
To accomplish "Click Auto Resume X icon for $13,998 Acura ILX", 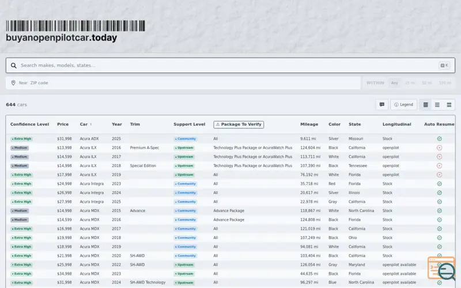I will pos(439,148).
